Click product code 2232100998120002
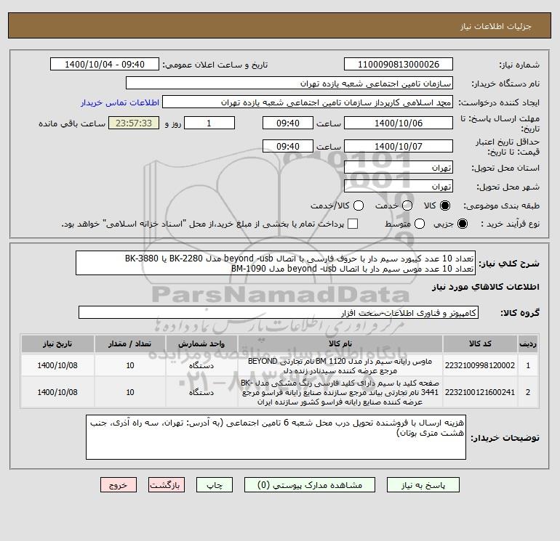This screenshot has height=541, width=560. click(x=480, y=365)
